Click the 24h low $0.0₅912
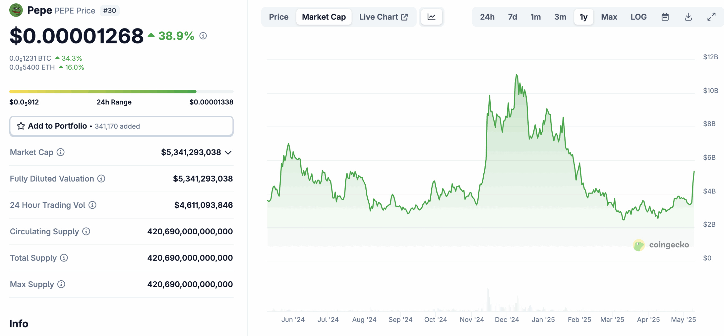Screen dimensions: 724x336 point(24,102)
